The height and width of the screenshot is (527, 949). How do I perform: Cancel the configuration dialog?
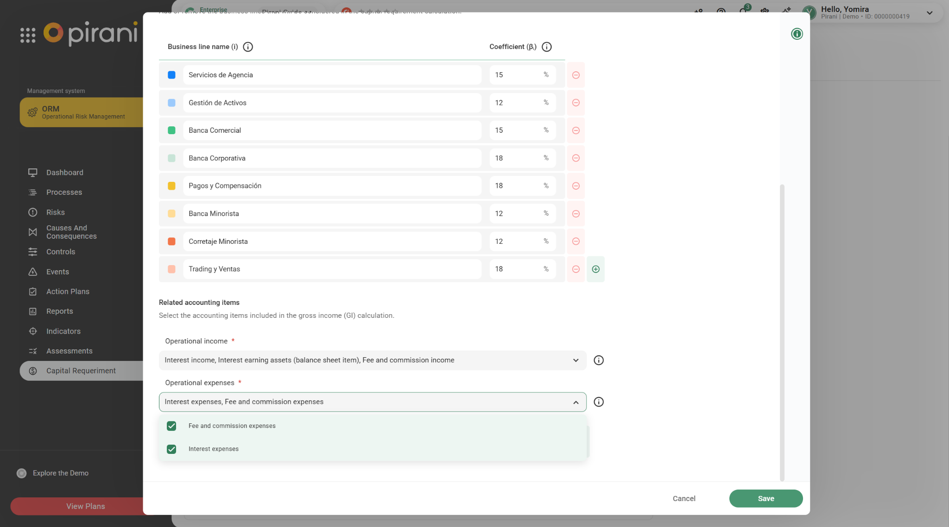(683, 498)
